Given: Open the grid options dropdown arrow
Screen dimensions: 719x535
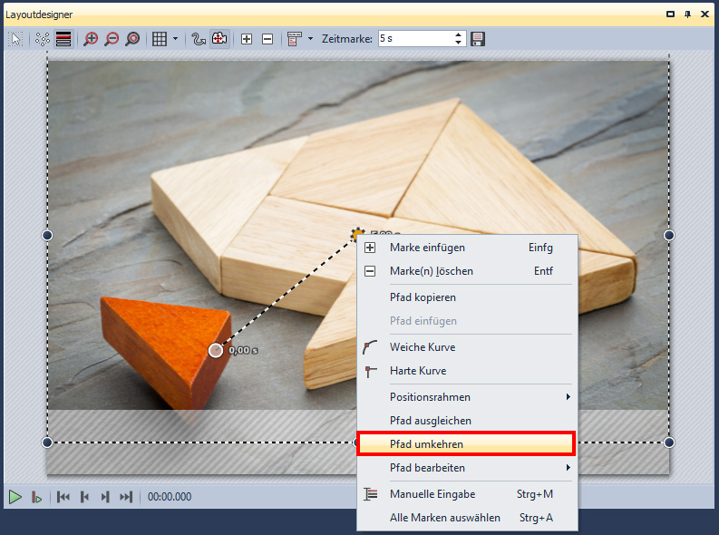Looking at the screenshot, I should point(176,39).
